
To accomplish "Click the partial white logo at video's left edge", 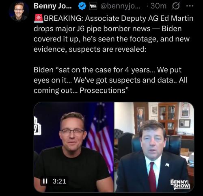I will (37, 126).
